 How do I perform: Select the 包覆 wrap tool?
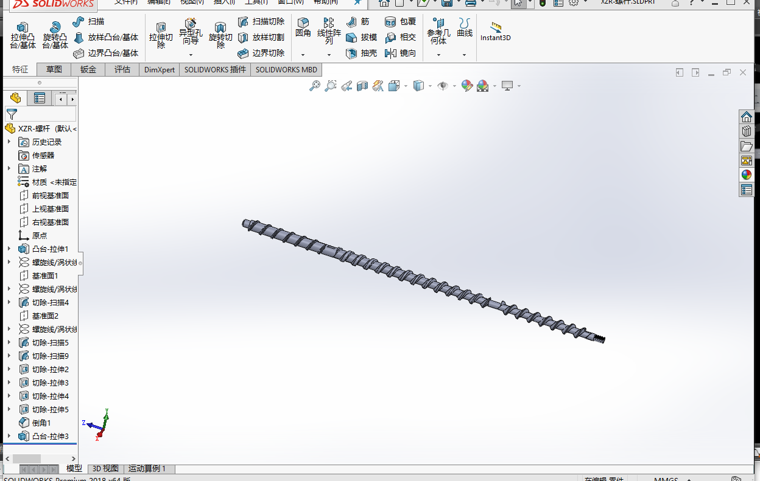click(x=401, y=22)
